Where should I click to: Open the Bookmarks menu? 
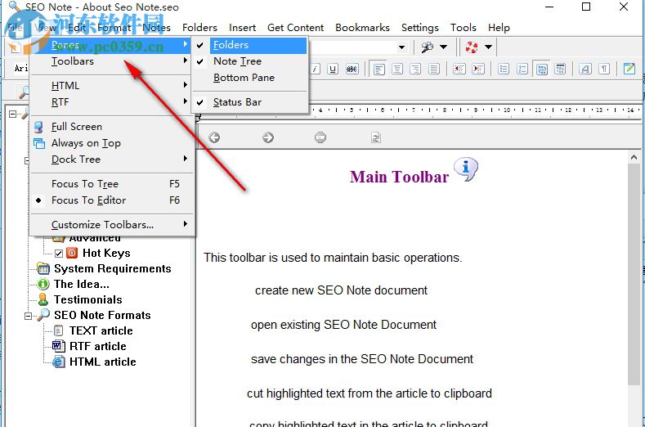362,28
